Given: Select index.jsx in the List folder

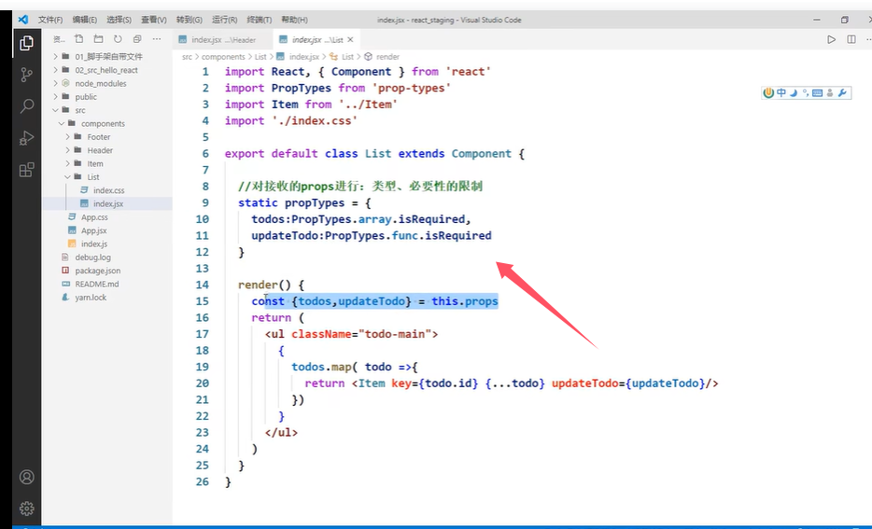Looking at the screenshot, I should pyautogui.click(x=106, y=203).
